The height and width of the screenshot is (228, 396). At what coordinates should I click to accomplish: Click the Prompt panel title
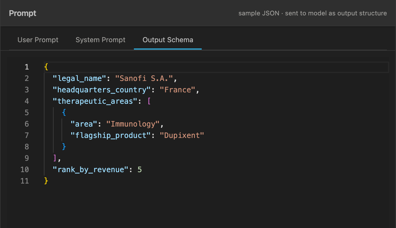click(23, 13)
